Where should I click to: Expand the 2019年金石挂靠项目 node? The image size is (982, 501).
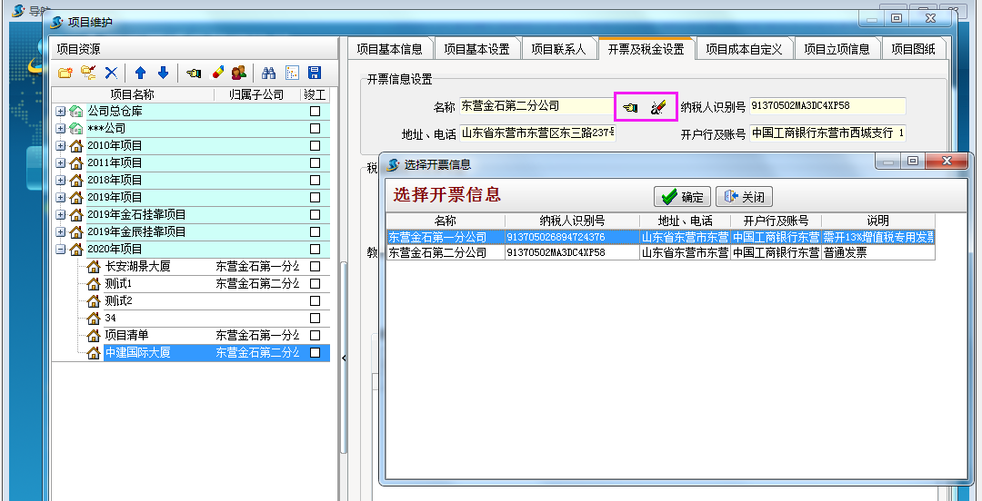(x=61, y=214)
